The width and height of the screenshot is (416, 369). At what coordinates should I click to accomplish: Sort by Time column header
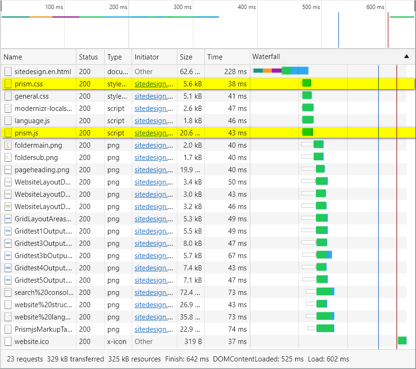point(215,57)
